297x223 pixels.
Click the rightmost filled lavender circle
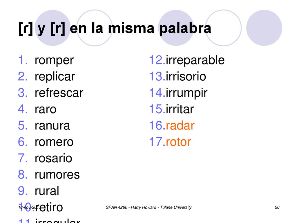(x=264, y=28)
